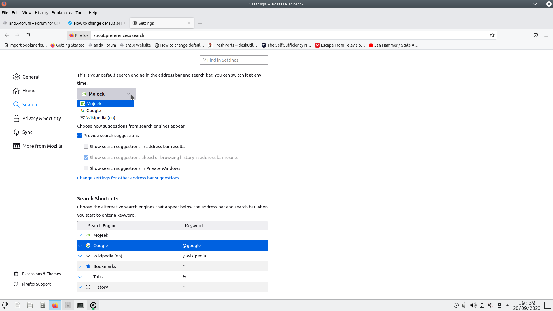Open the mixer controls taskbar icon
The height and width of the screenshot is (311, 553).
68,305
